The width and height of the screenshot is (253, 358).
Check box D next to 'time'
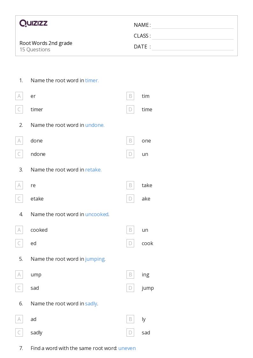130,109
